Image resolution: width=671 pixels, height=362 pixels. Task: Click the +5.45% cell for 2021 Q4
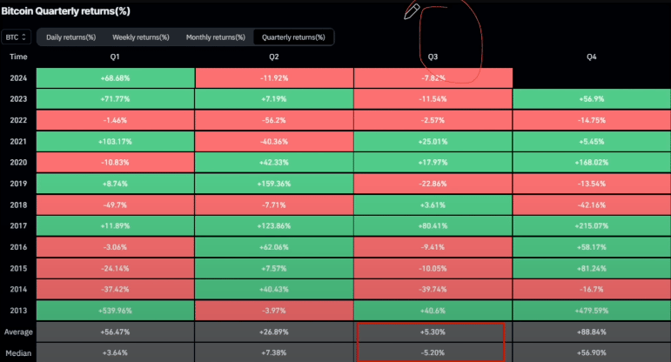pos(592,141)
